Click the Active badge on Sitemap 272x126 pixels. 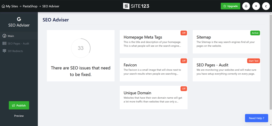click(255, 33)
